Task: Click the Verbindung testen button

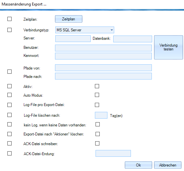Action: point(169,47)
